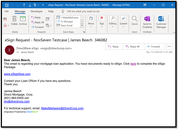The image size is (179, 130).
Task: Click recipient name James Beech in To line
Action: point(28,52)
